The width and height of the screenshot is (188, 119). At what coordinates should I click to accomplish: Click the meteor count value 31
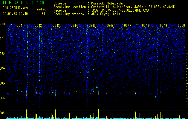pyautogui.click(x=43, y=14)
